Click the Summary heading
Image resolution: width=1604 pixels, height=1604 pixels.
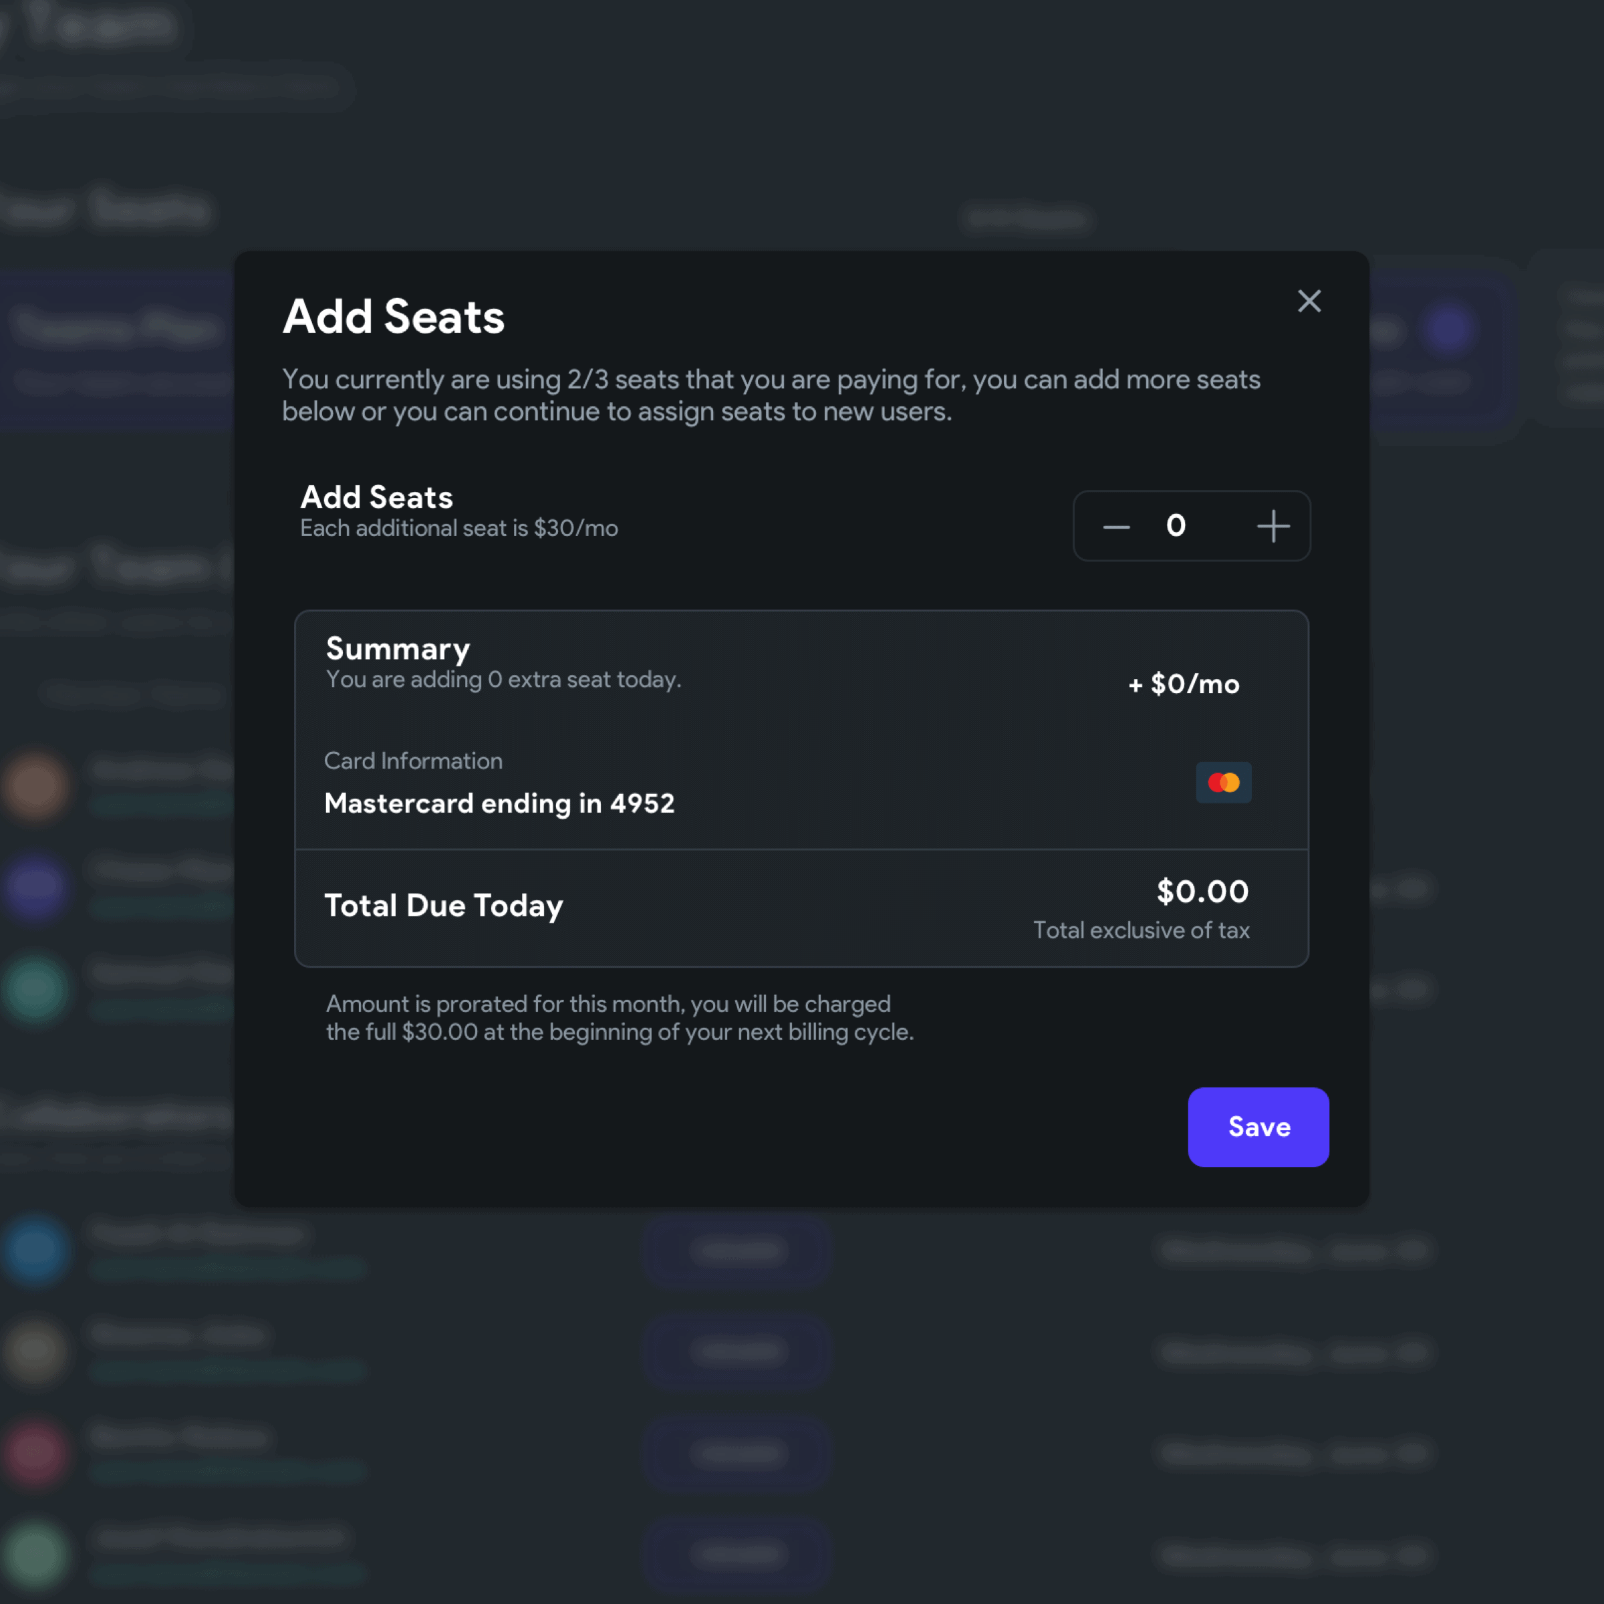click(398, 648)
